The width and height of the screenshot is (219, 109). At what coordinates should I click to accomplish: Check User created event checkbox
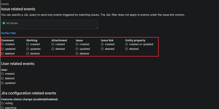point(3,74)
